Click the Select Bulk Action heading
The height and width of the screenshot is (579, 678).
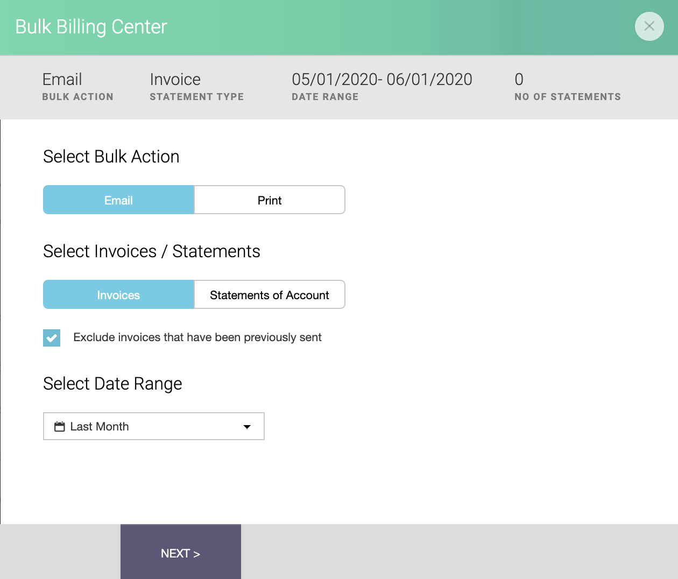click(x=111, y=157)
